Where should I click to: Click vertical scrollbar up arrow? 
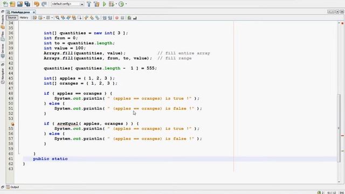339,23
